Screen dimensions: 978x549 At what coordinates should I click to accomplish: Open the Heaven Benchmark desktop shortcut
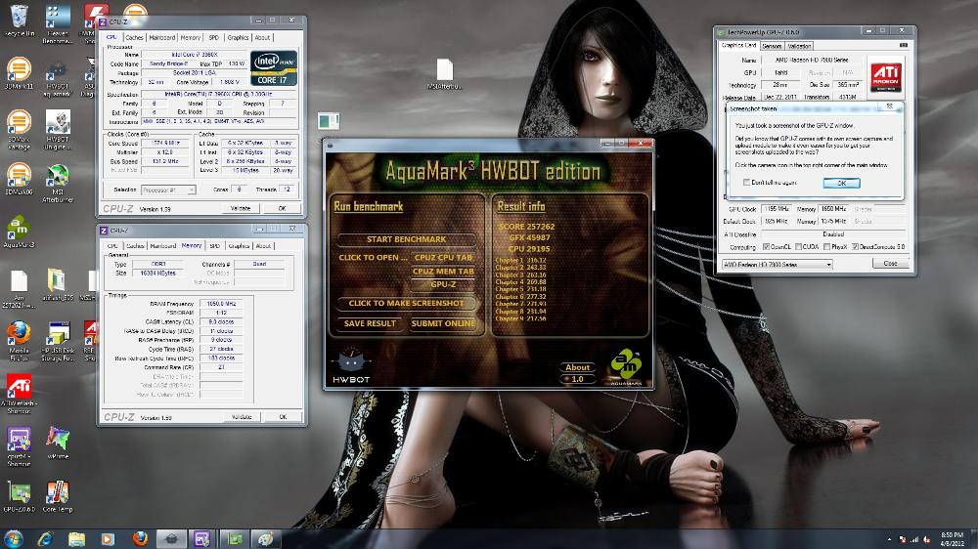pyautogui.click(x=58, y=23)
